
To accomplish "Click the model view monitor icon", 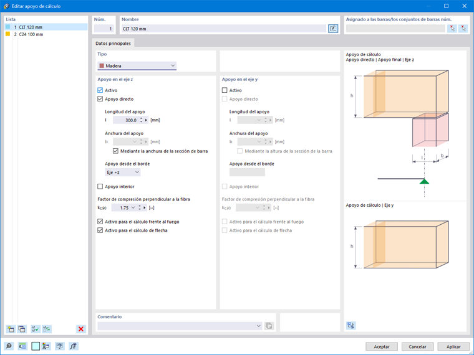I will pyautogui.click(x=60, y=346).
